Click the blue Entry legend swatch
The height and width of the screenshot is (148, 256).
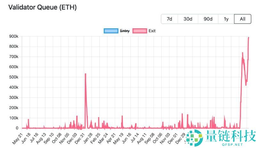(x=111, y=31)
